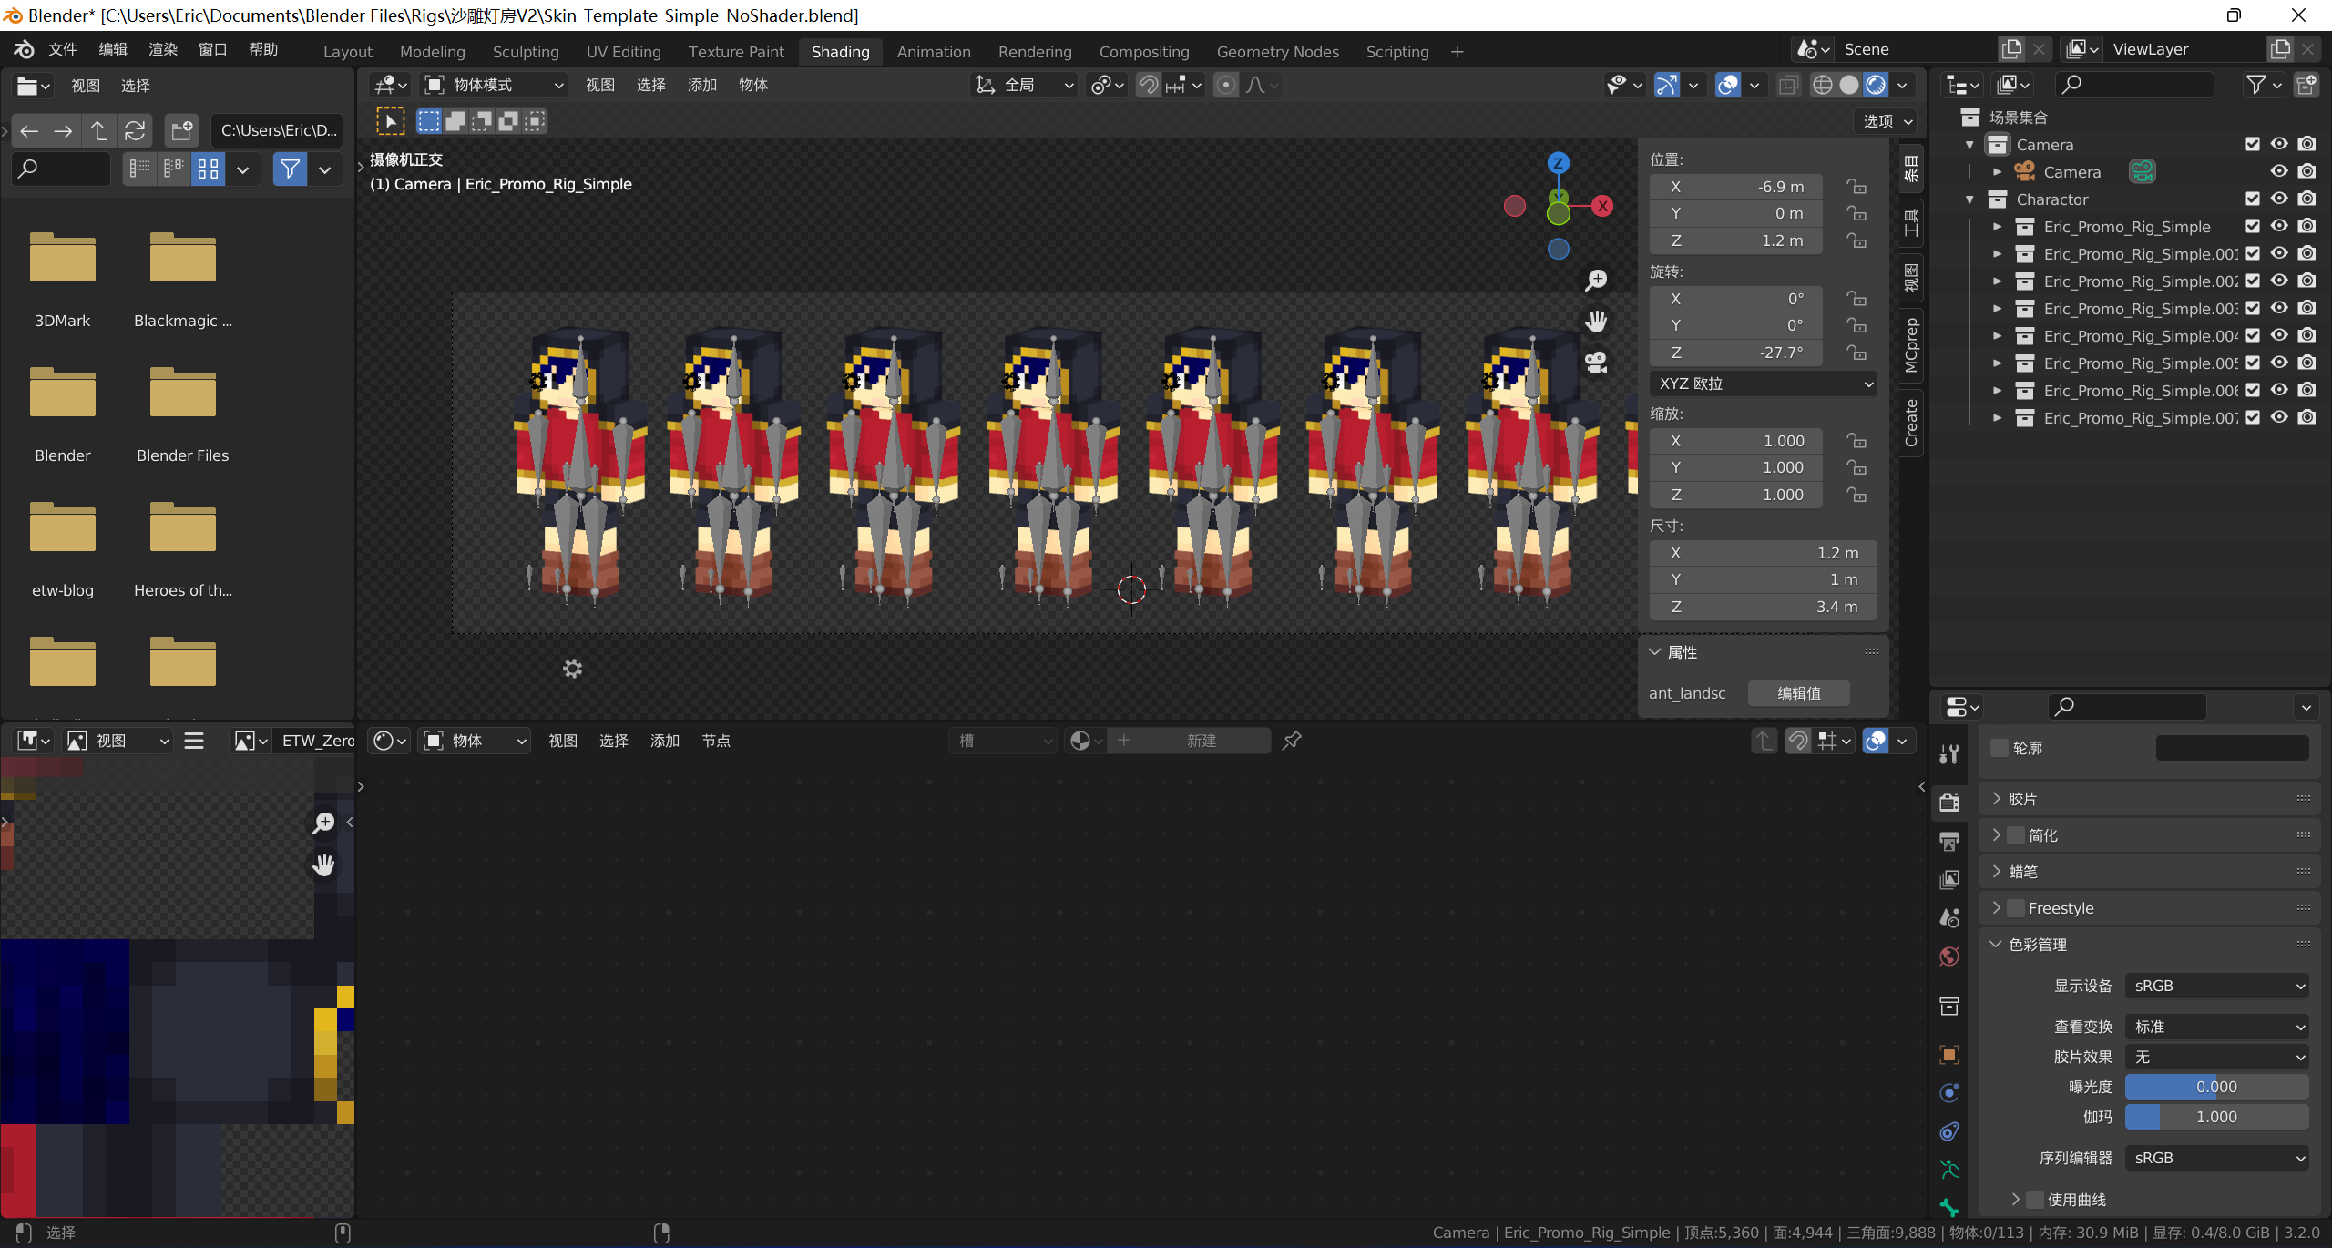
Task: Switch to the UV Editing workspace tab
Action: pyautogui.click(x=624, y=52)
